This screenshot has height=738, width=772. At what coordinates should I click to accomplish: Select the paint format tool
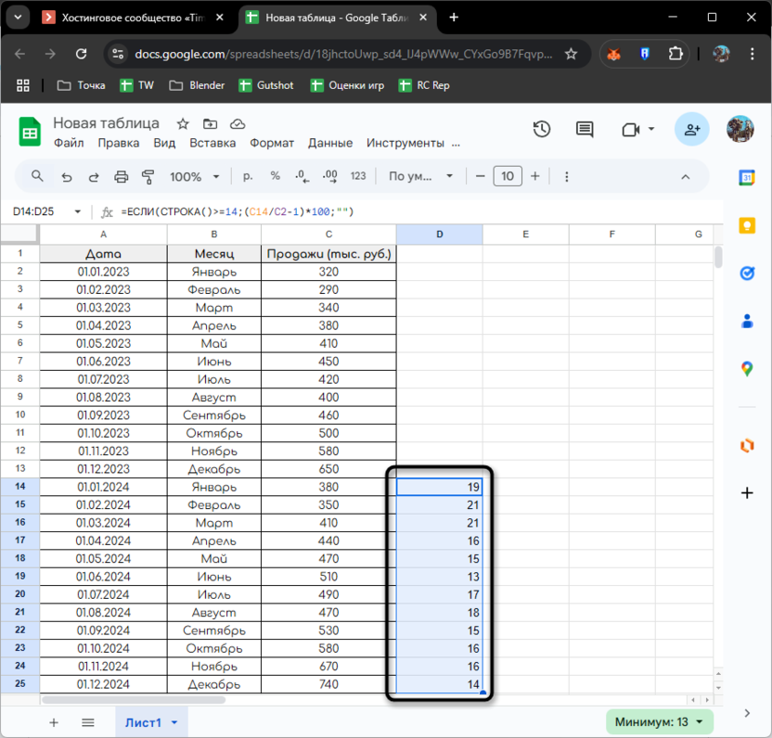click(x=148, y=176)
